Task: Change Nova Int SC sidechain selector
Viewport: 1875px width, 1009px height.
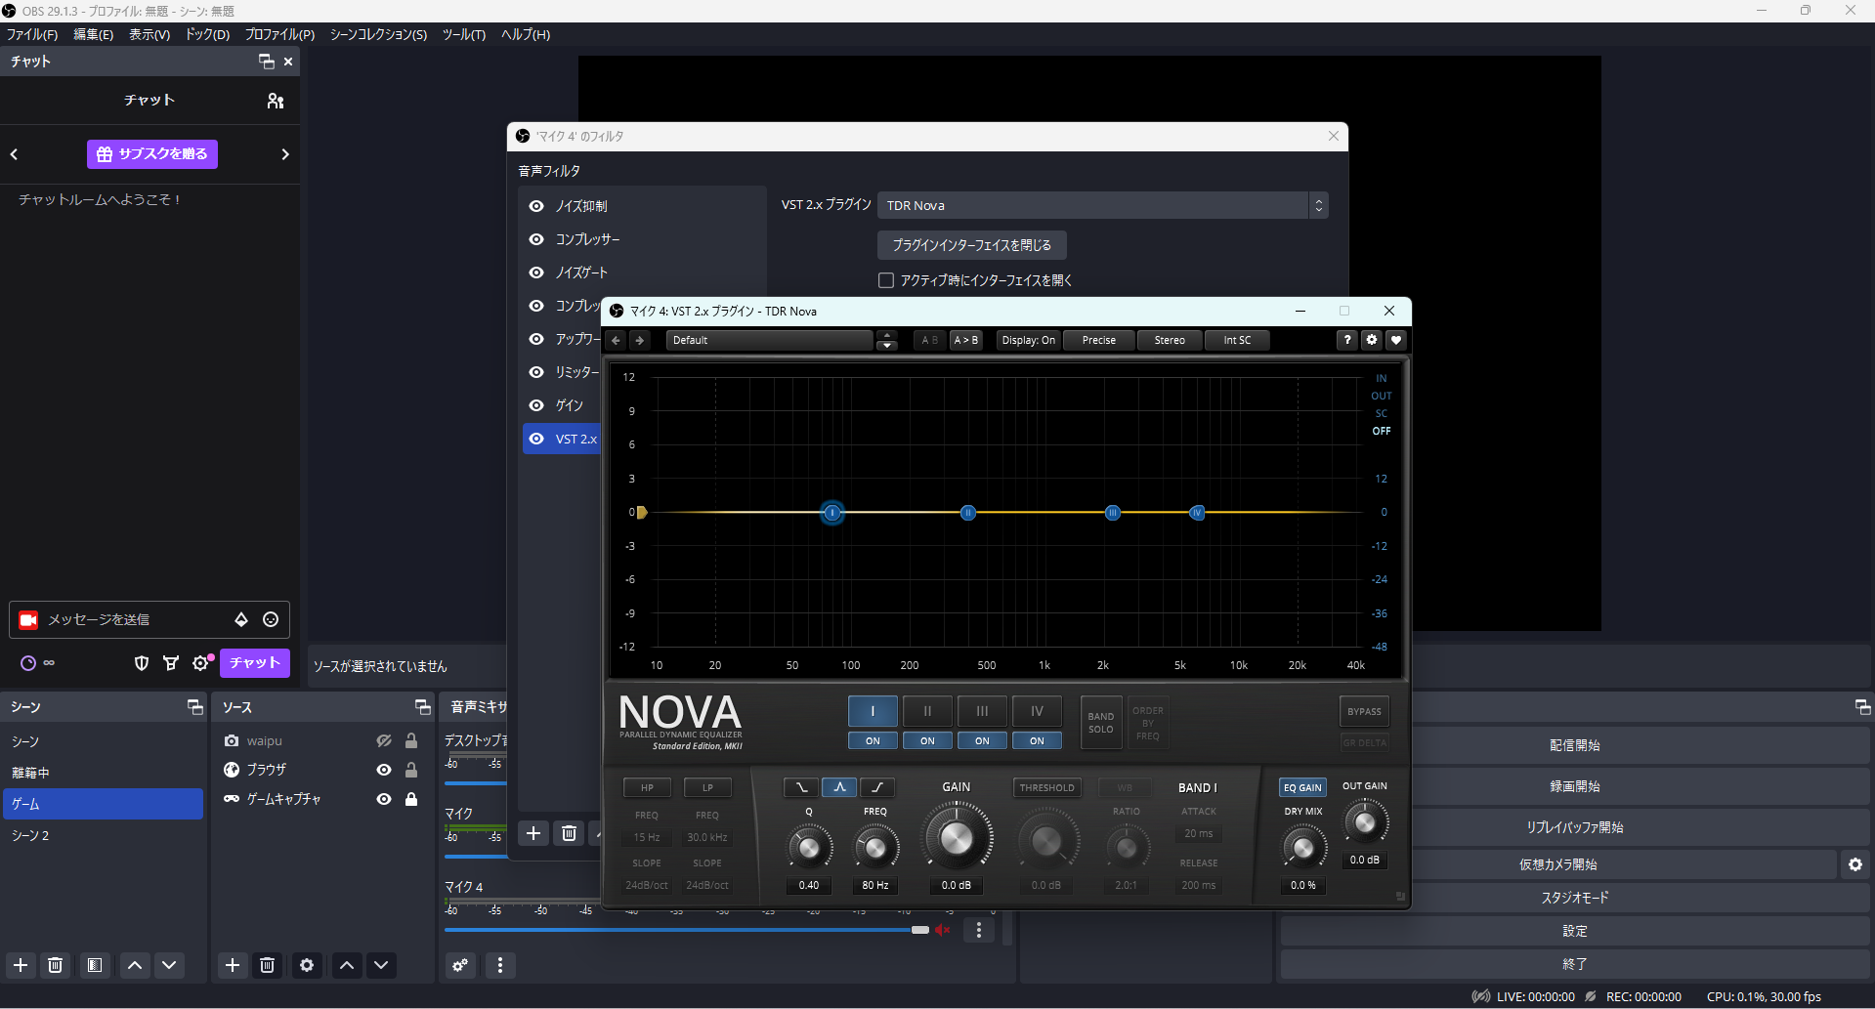Action: point(1237,340)
